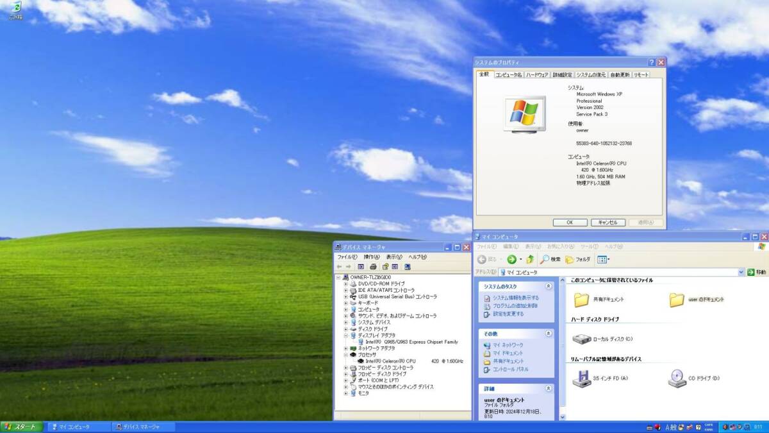Select Intel(R) Q965/Q963 Express Chipset Family
The width and height of the screenshot is (769, 433).
click(412, 342)
